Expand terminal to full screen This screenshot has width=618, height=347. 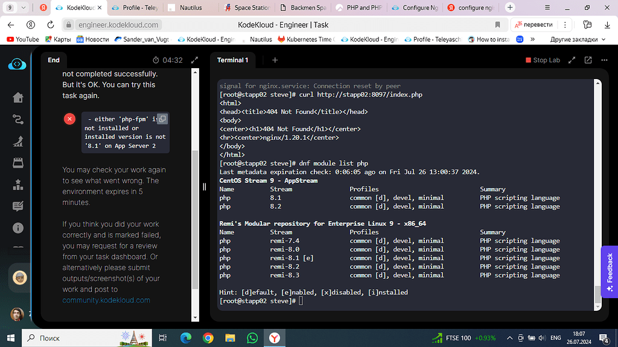click(x=572, y=60)
